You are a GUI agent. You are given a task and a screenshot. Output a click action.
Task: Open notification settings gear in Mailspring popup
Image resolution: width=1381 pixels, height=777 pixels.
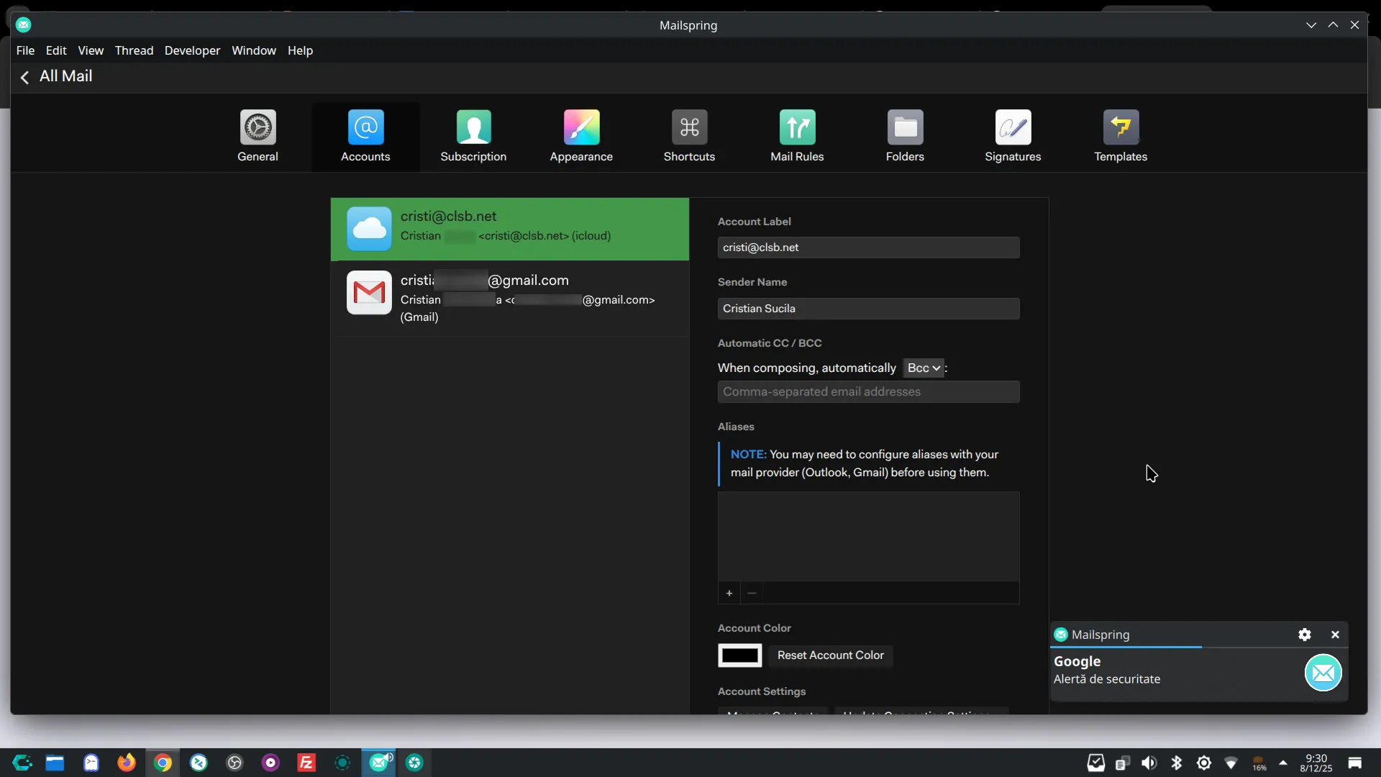tap(1305, 635)
